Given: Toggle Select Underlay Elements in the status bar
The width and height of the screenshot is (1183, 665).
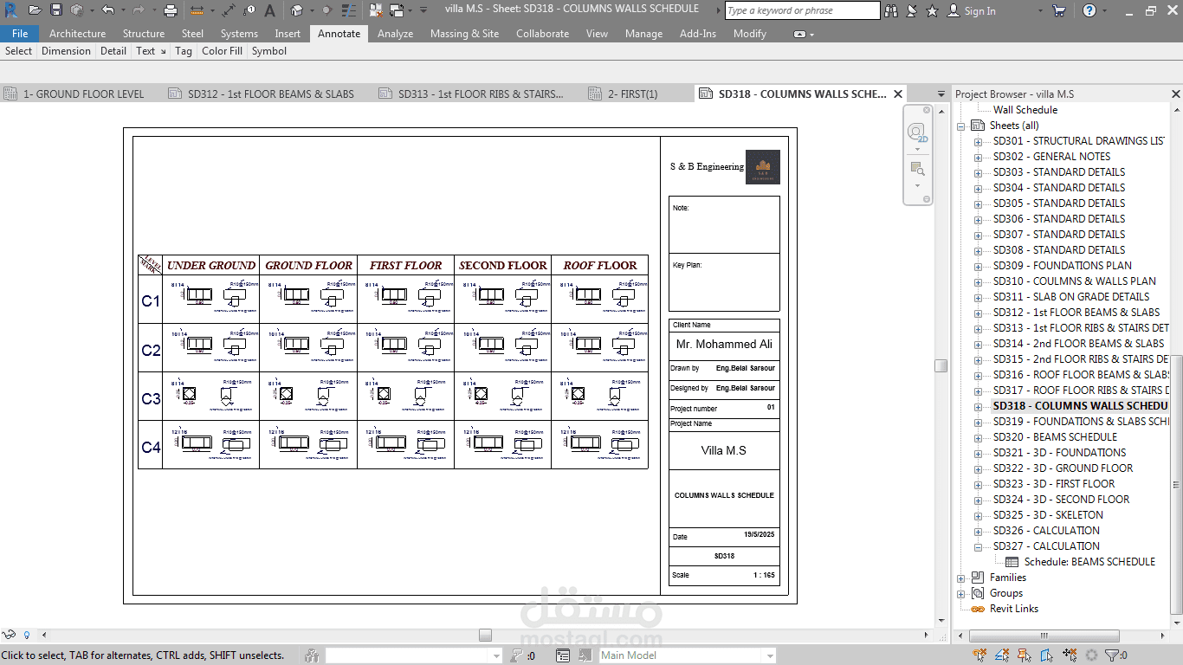Looking at the screenshot, I should [1002, 655].
